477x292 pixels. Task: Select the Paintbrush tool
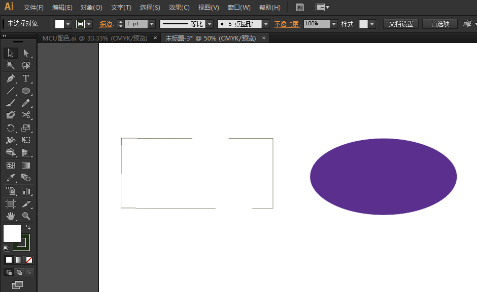click(11, 103)
